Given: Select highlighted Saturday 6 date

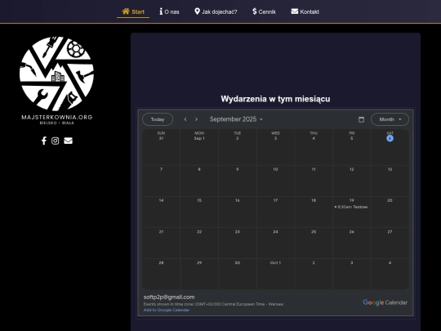Looking at the screenshot, I should click(390, 138).
